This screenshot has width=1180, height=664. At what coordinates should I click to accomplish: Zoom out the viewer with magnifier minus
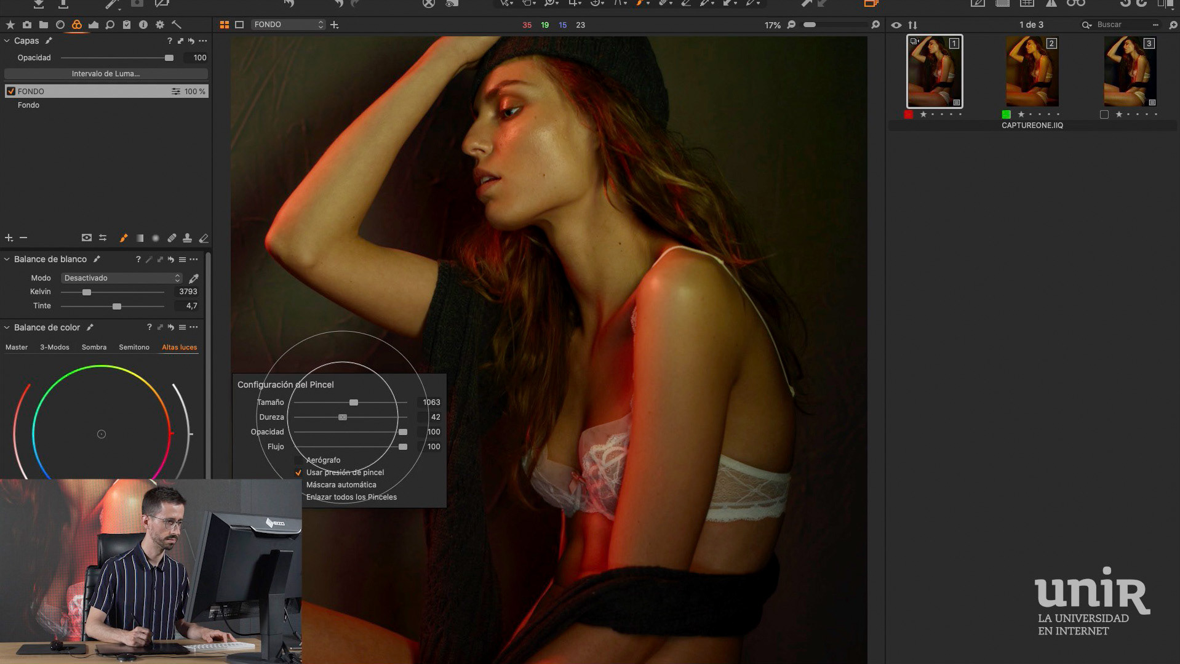tap(792, 25)
